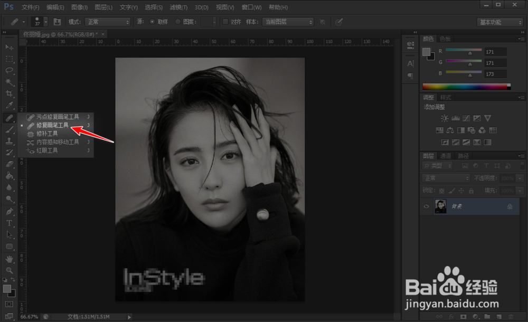This screenshot has width=528, height=322.
Task: Open layer blend mode 正常 dropdown
Action: 446,178
